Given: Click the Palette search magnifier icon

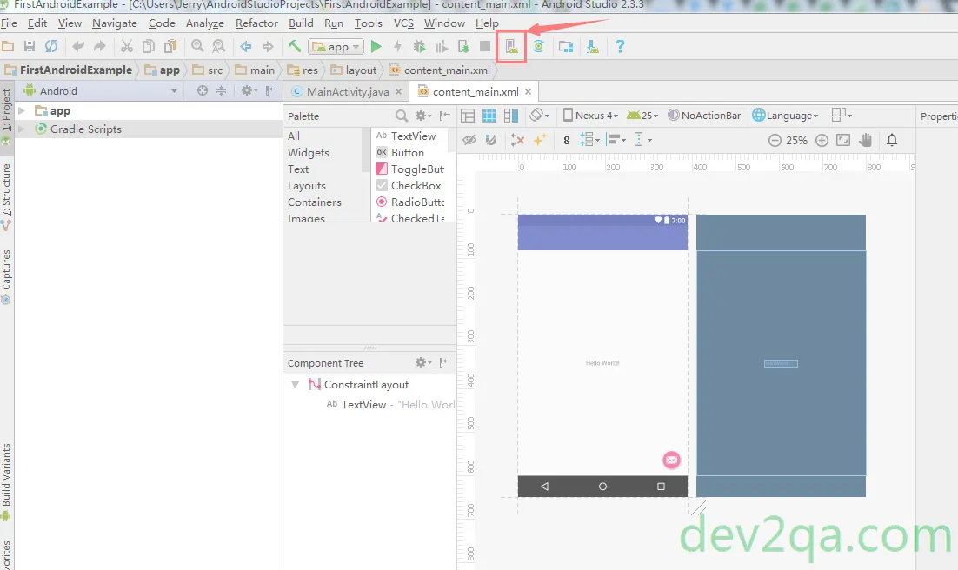Looking at the screenshot, I should pos(402,116).
